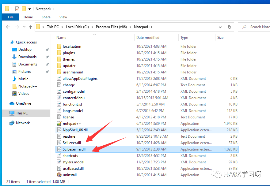
Task: Click the pin icon beside Pictures
Action: (48, 72)
